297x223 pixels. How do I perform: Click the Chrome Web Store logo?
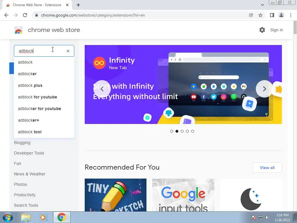tap(19, 30)
